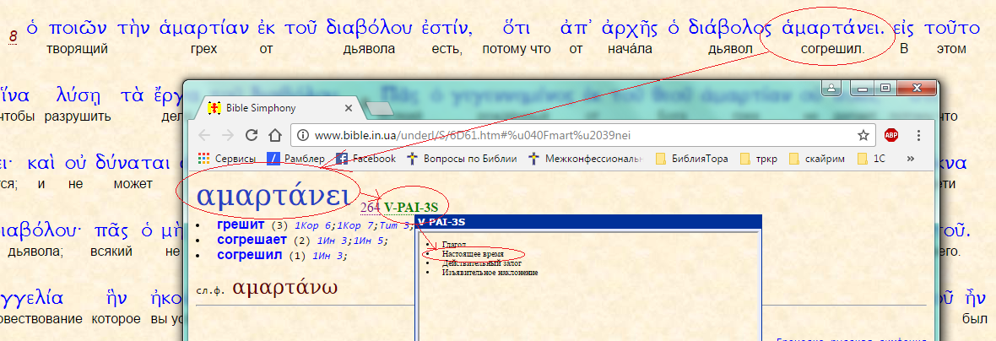This screenshot has width=996, height=341.
Task: View site info icon in address bar
Action: click(303, 135)
